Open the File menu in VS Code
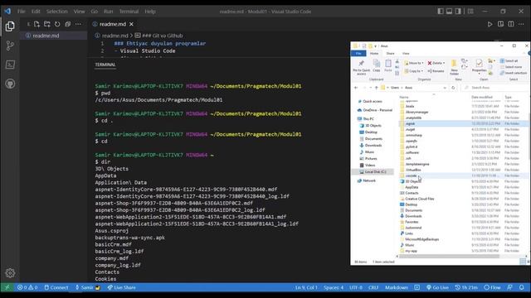Viewport: 531px width, 298px height. [x=22, y=11]
